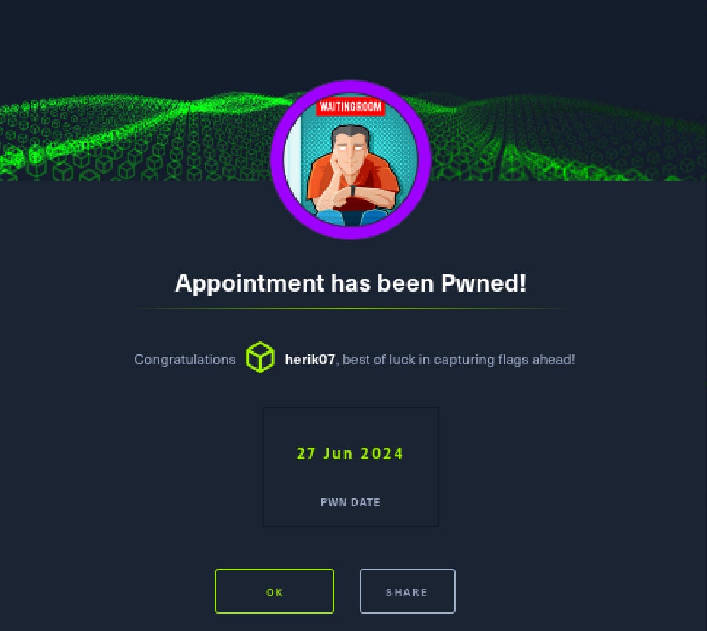Select the 27 Jun 2024 date text
This screenshot has width=707, height=631.
click(x=350, y=453)
